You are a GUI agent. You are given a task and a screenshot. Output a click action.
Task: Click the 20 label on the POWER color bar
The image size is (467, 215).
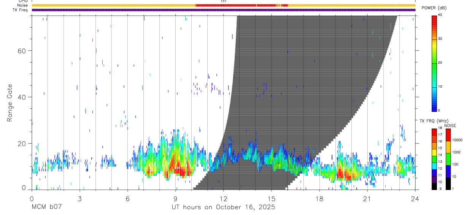[x=440, y=63]
